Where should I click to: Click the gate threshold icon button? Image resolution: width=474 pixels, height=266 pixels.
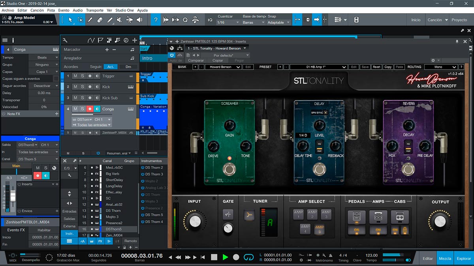coord(228,215)
